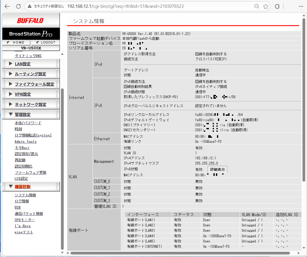
Task: Open the pingテスト link
Action: tap(24, 232)
